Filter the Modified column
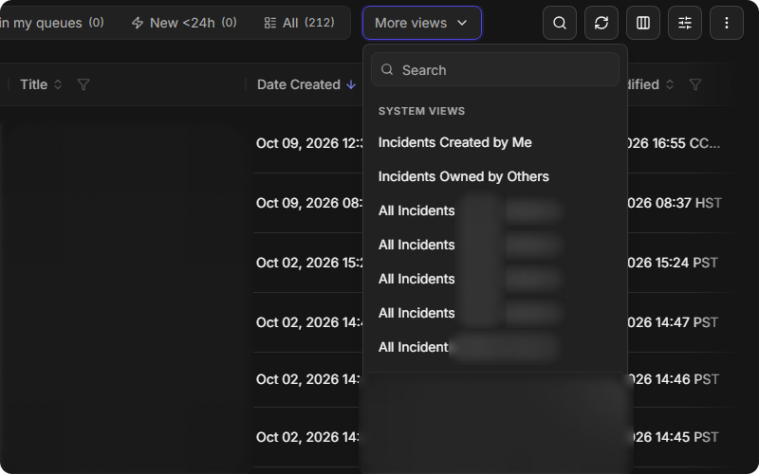 coord(695,84)
